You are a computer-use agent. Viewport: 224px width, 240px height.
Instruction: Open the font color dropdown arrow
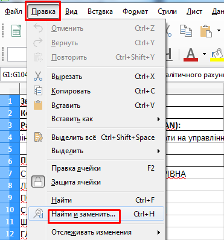(x=204, y=54)
